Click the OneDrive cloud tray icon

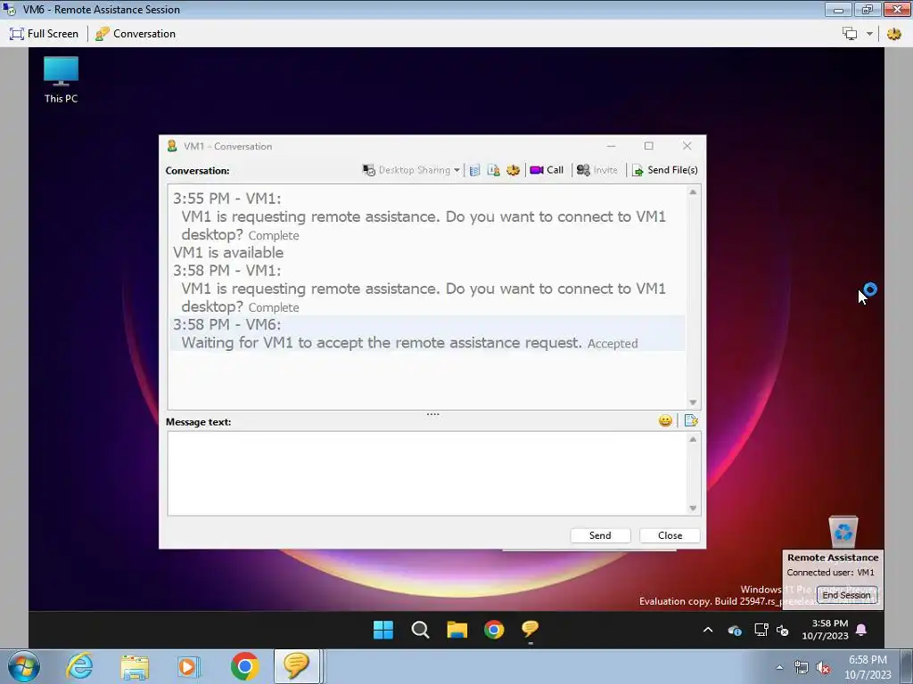click(735, 630)
